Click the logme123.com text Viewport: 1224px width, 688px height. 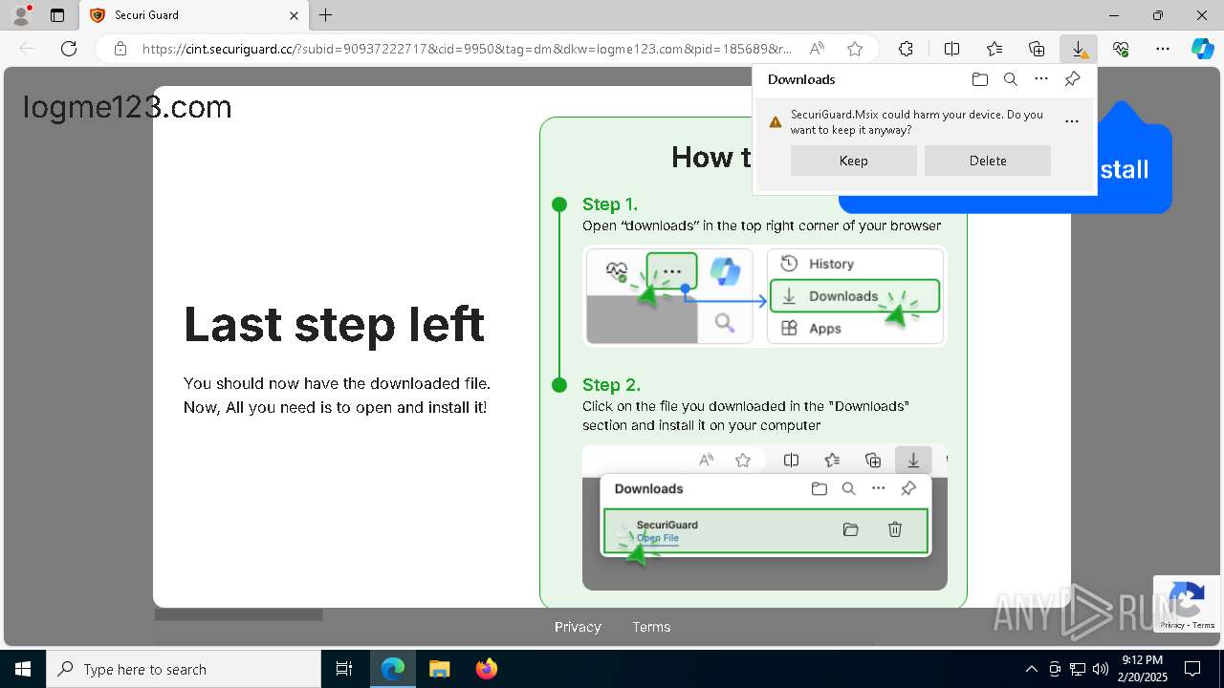click(x=127, y=107)
